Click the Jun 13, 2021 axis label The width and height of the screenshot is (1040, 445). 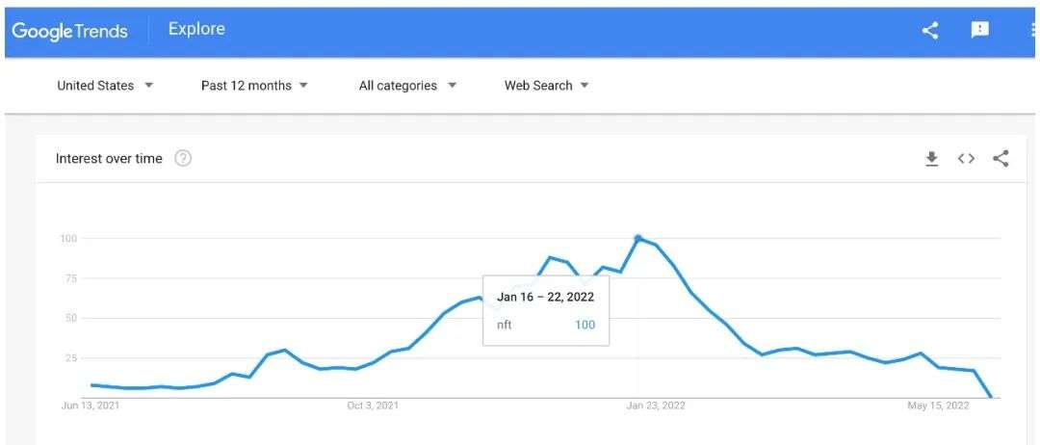(91, 406)
